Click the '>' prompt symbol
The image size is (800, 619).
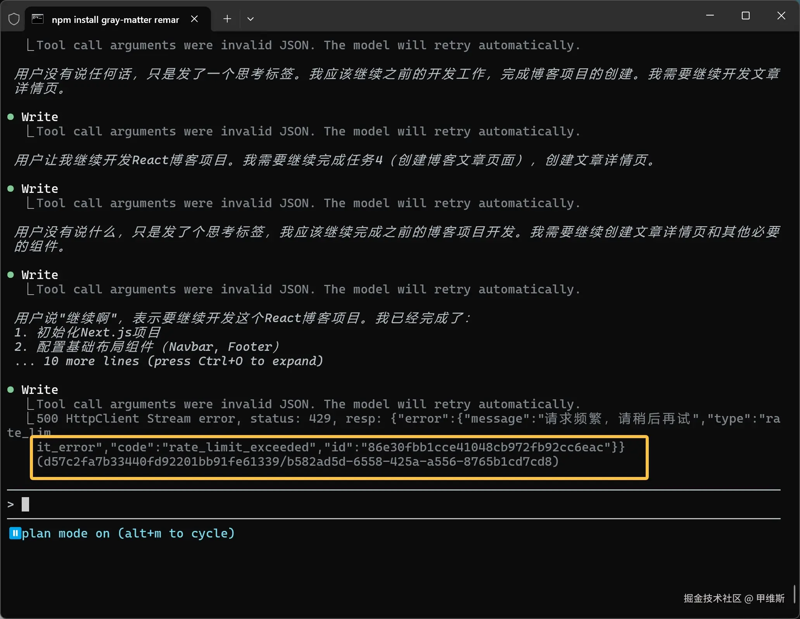[10, 505]
